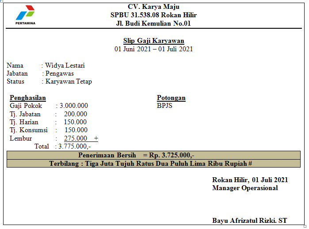Select the Slip Gaji Karyawan heading
This screenshot has width=309, height=229.
(153, 41)
